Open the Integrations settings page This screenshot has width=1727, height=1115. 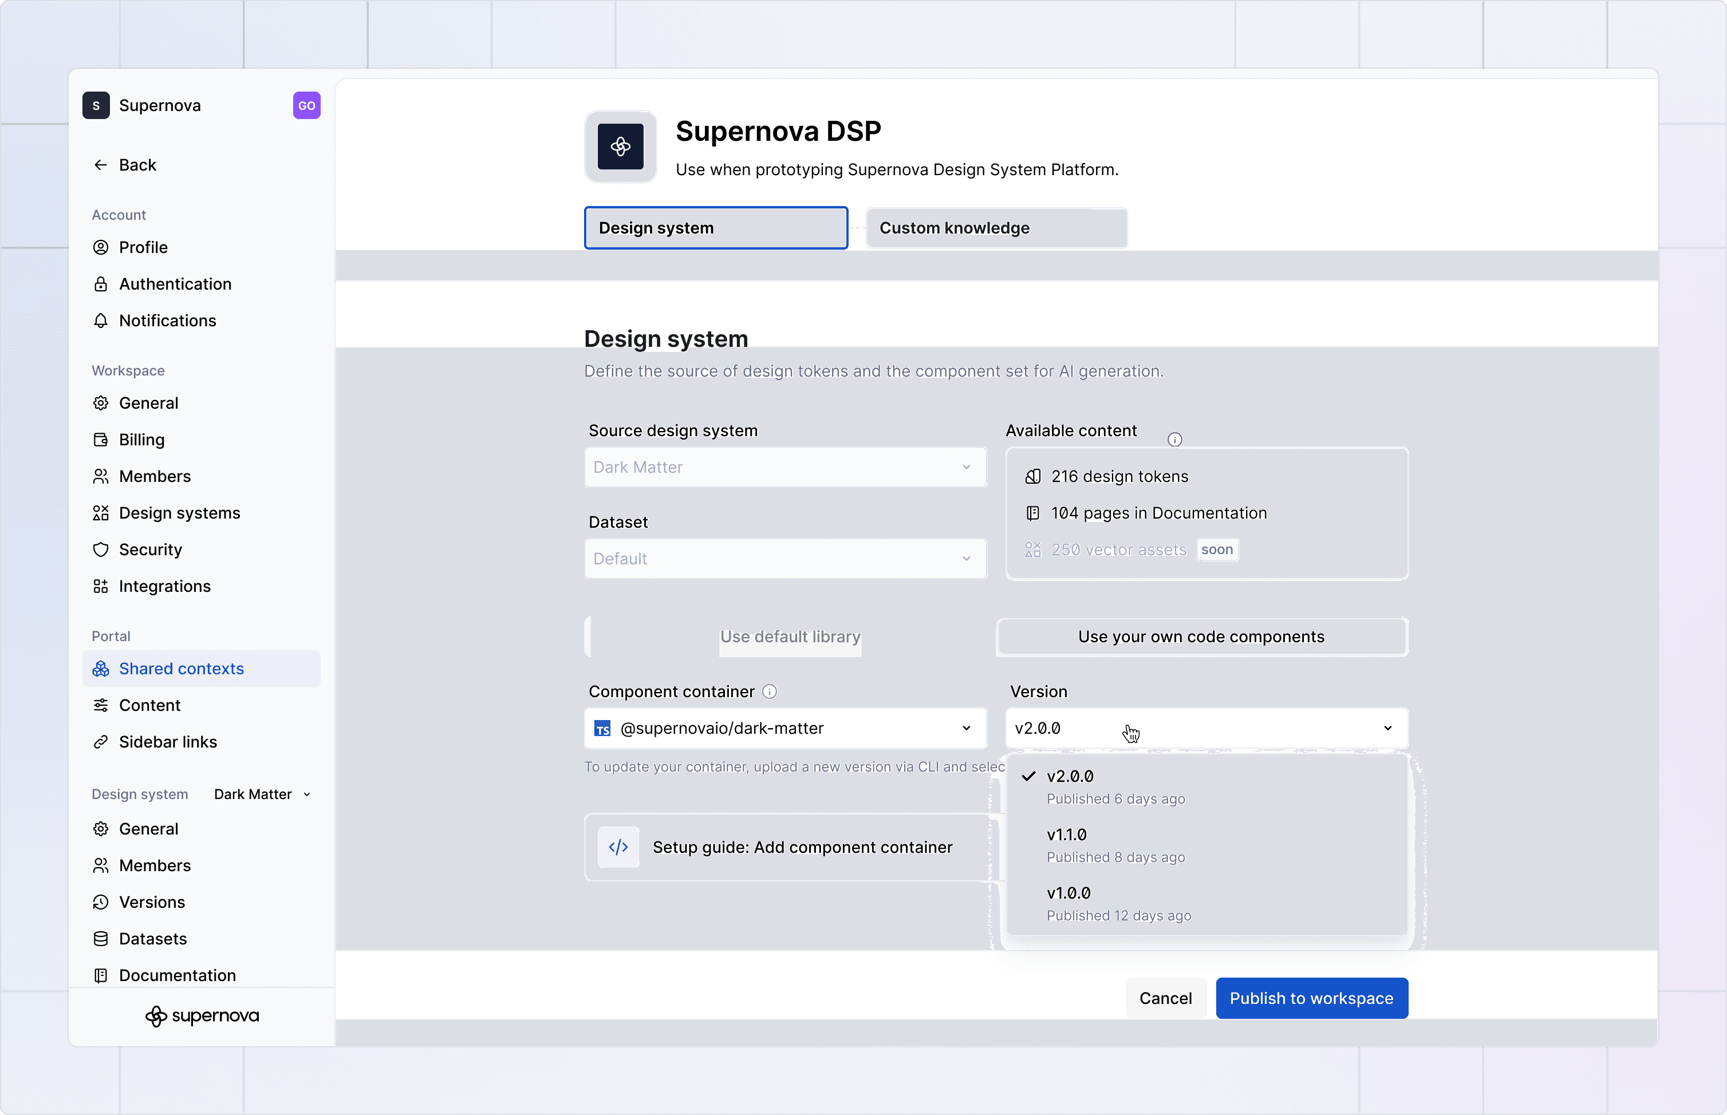click(202, 587)
